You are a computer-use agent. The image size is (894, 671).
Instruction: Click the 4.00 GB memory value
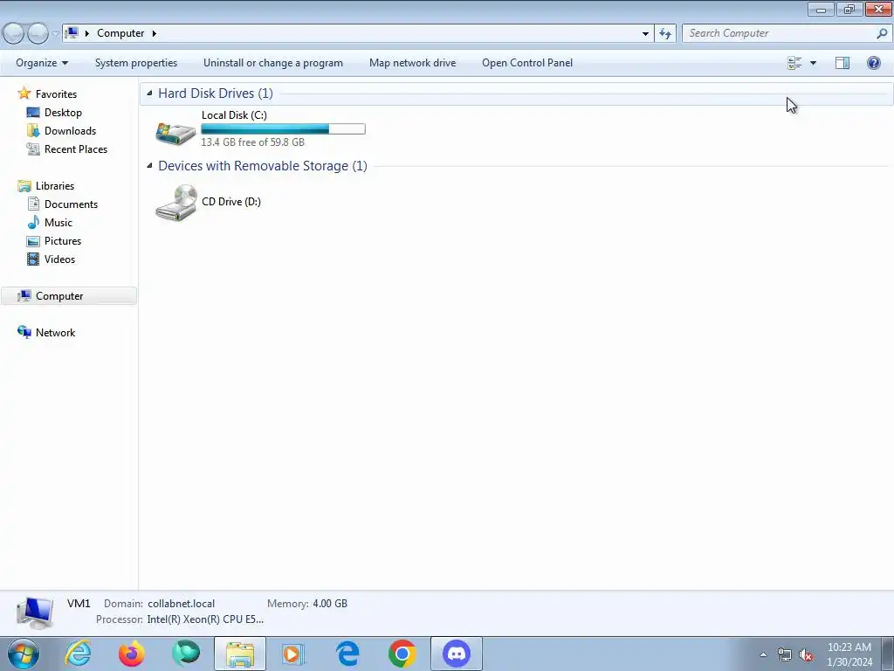pyautogui.click(x=329, y=603)
